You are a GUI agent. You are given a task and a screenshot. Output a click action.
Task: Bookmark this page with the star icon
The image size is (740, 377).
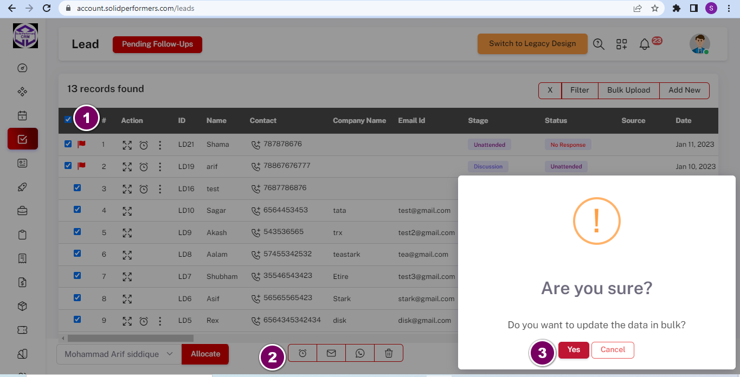pyautogui.click(x=654, y=8)
